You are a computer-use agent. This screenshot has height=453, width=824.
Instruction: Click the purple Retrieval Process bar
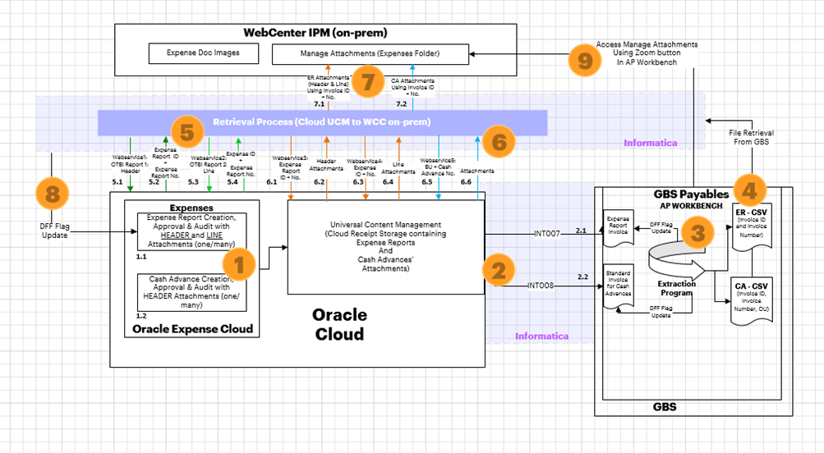pos(322,122)
